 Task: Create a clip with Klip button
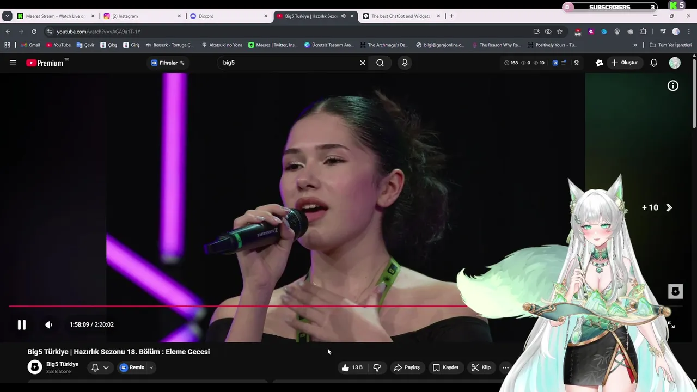tap(481, 367)
